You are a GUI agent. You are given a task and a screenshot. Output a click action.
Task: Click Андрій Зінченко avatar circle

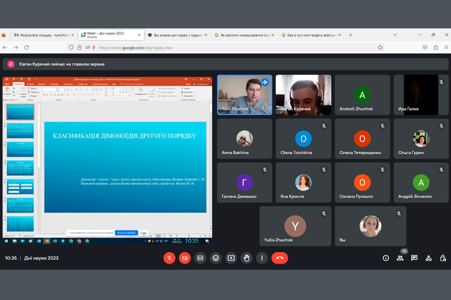pos(421,182)
